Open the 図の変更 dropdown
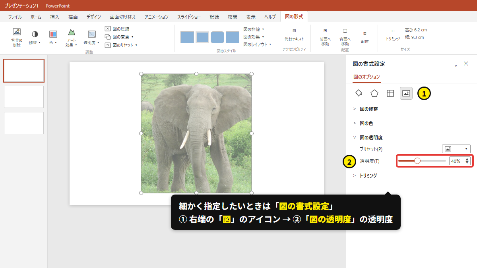Screen dimensions: 477x268 [119, 37]
